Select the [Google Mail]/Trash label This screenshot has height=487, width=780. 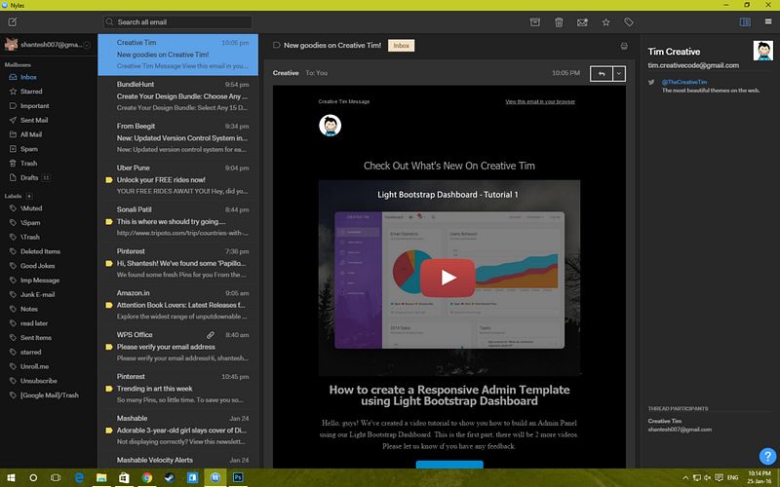[49, 395]
